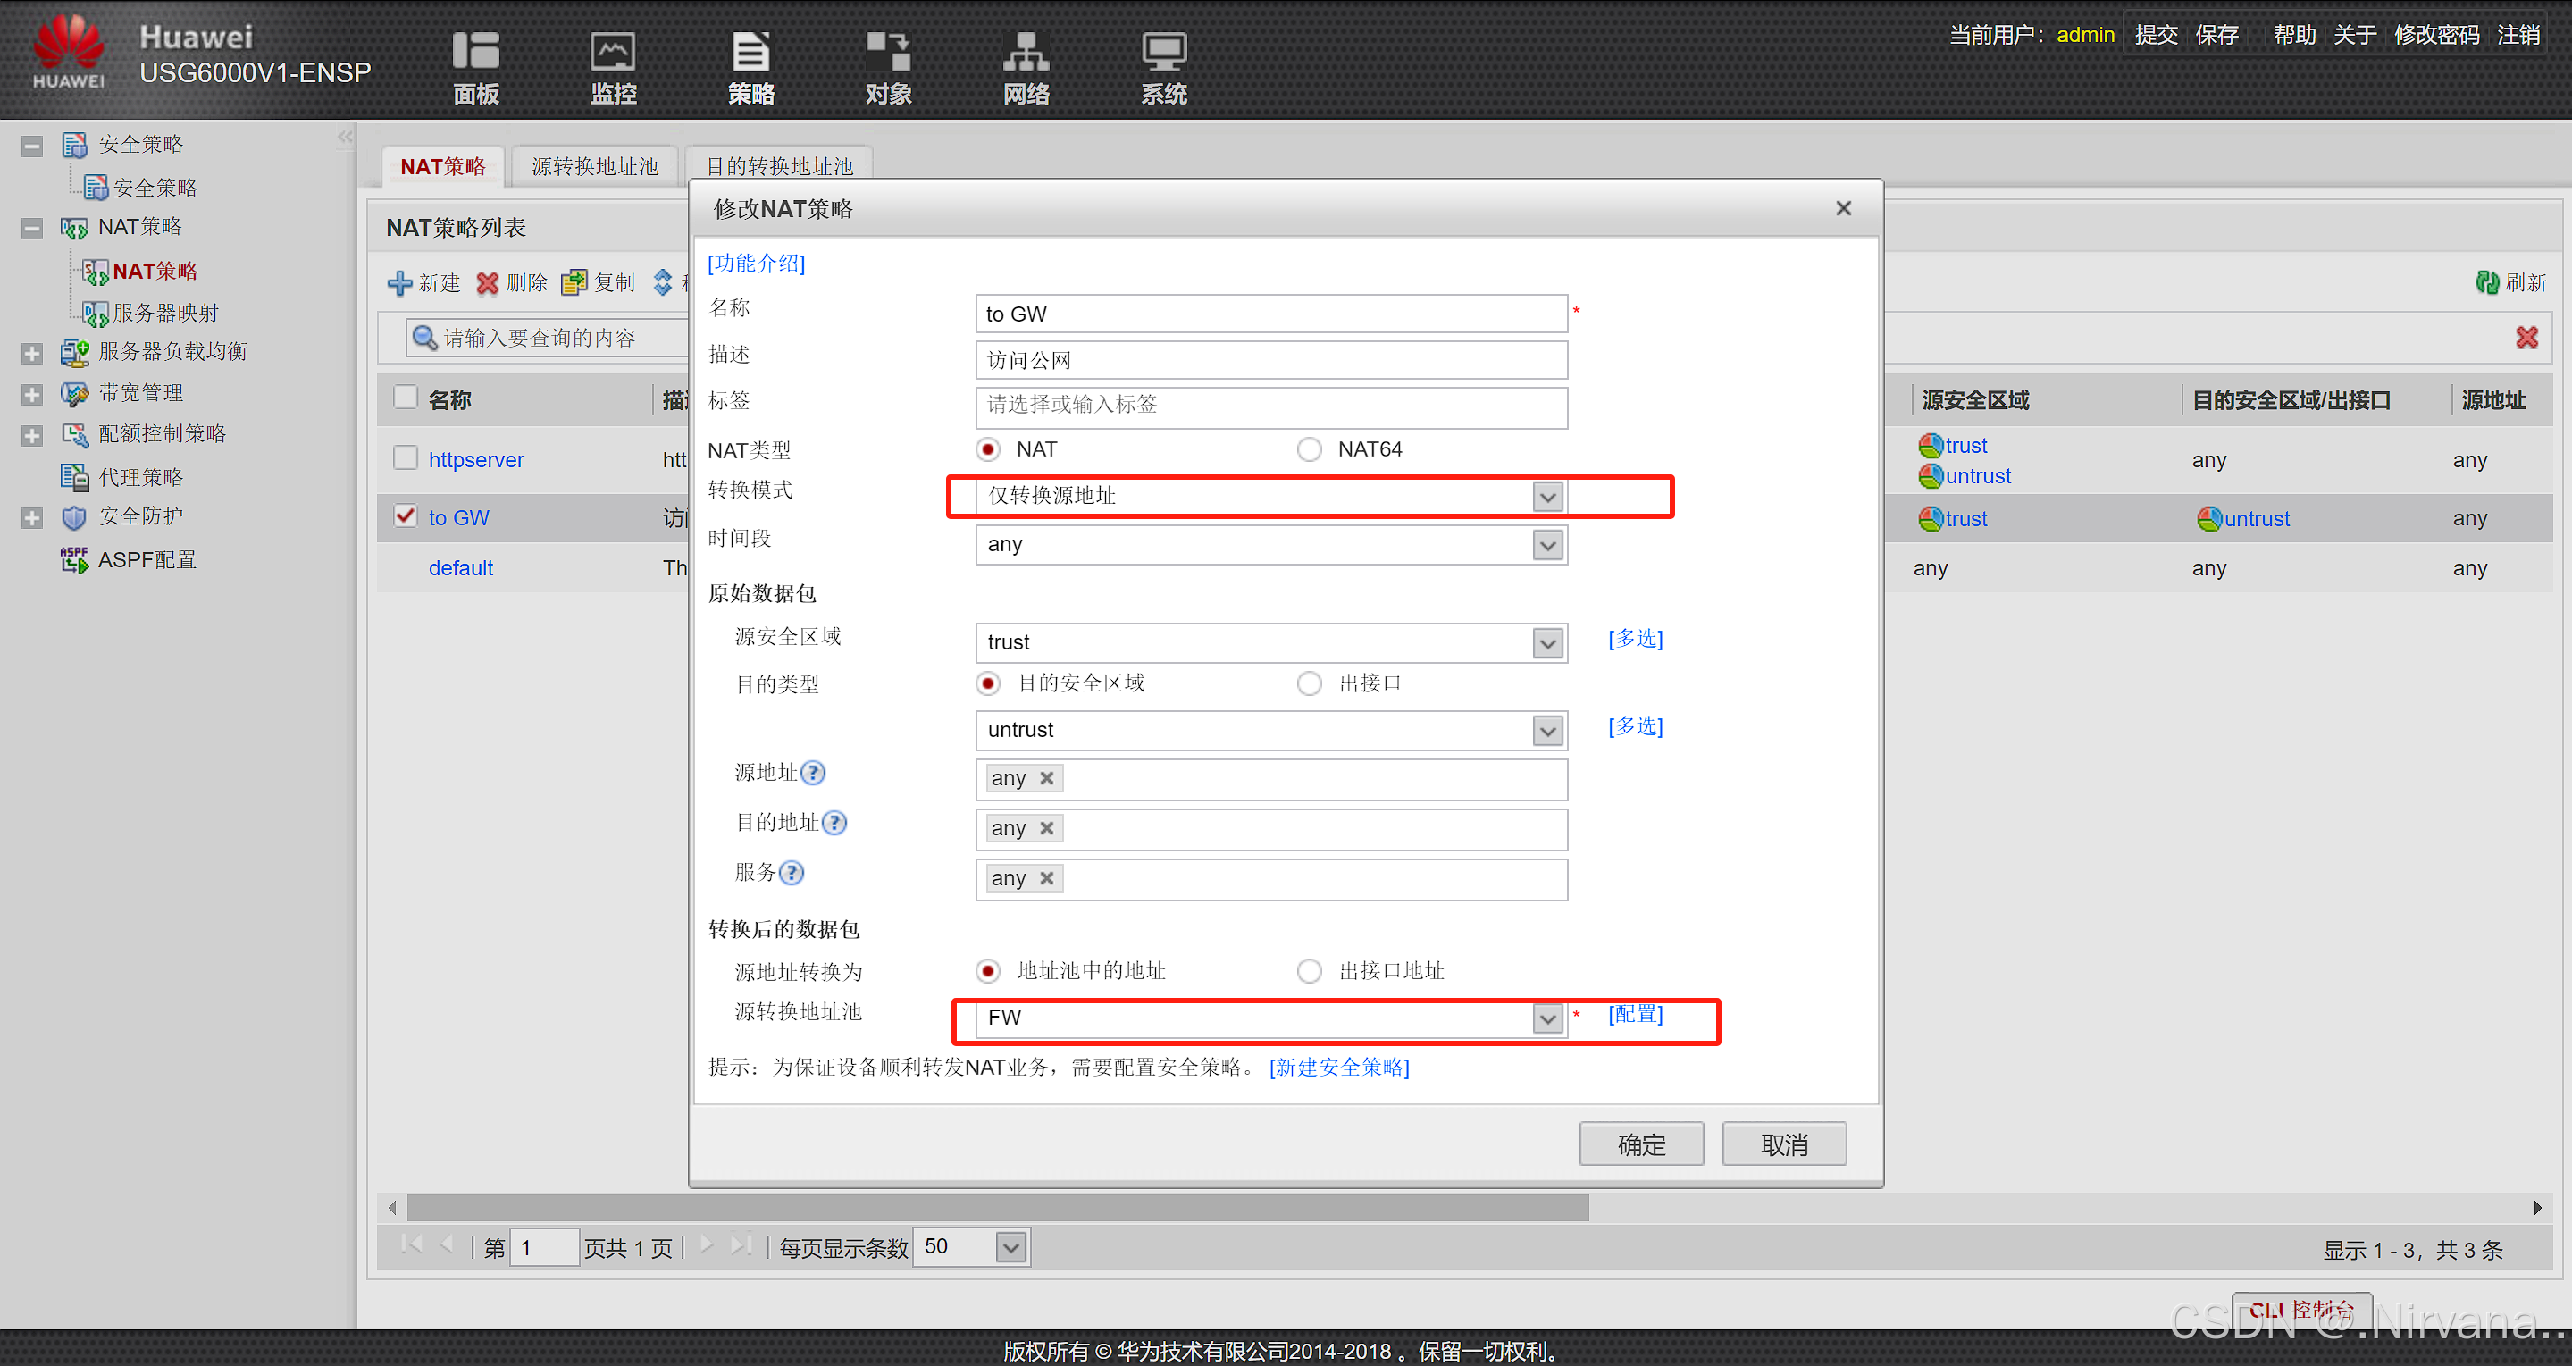Viewport: 2572px width, 1366px height.
Task: Select the NAT type radio button
Action: tap(987, 449)
